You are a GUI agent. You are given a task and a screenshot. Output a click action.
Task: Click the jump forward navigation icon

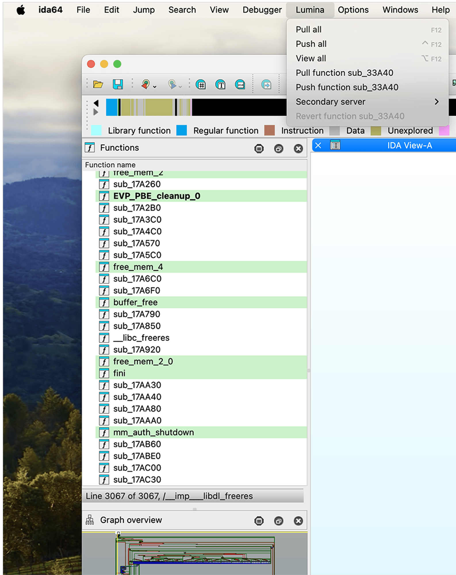(172, 84)
